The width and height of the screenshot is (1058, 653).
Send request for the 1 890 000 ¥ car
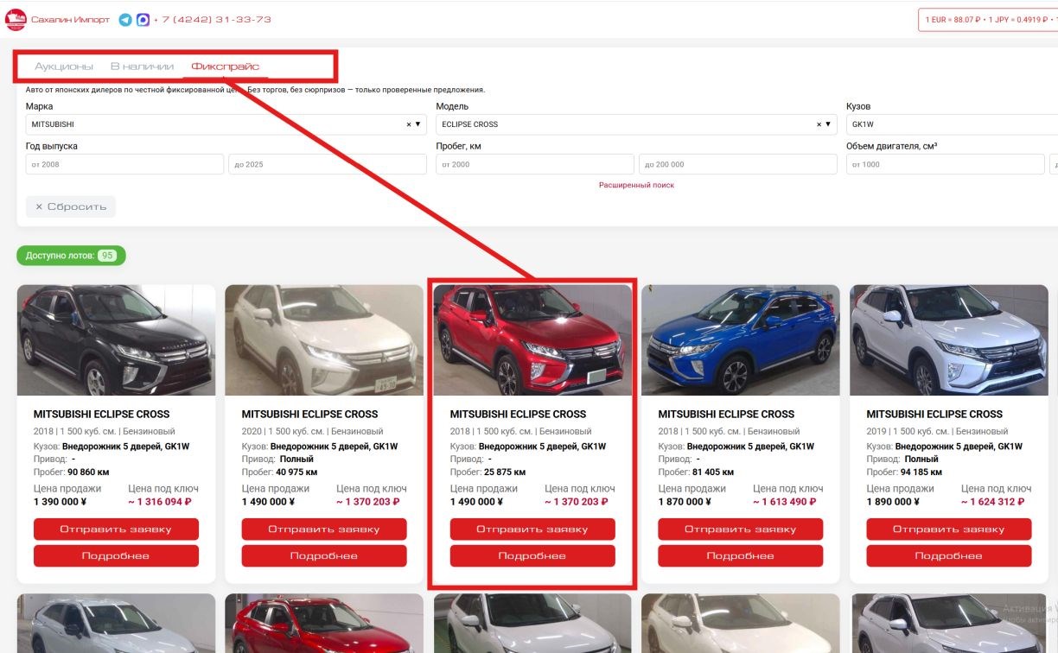(949, 529)
